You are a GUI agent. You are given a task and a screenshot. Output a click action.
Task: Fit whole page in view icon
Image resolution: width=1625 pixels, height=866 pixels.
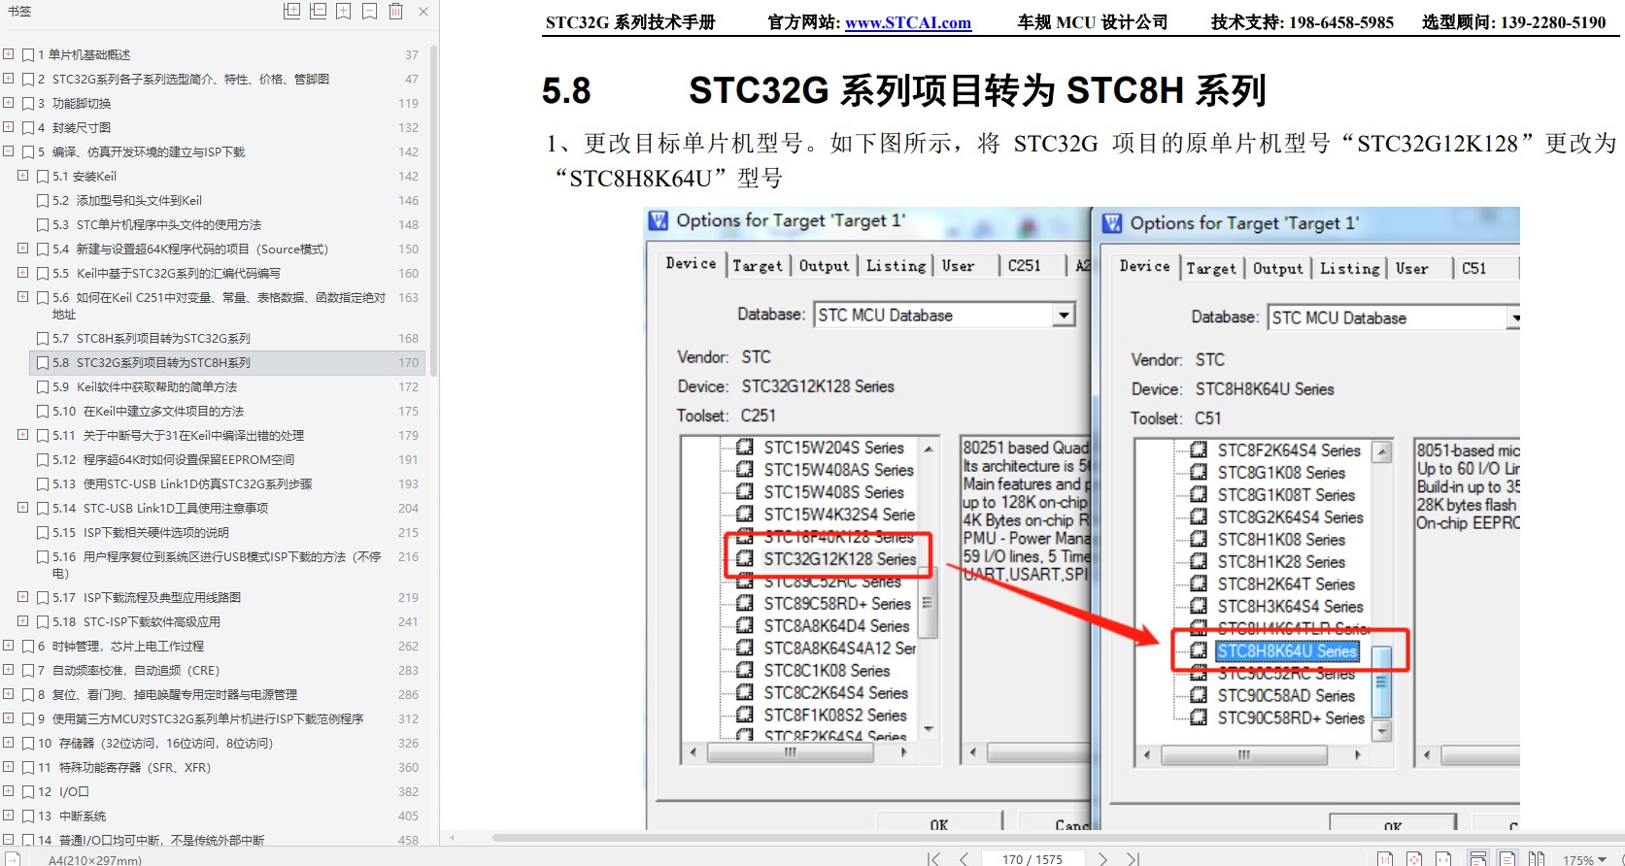(1415, 858)
